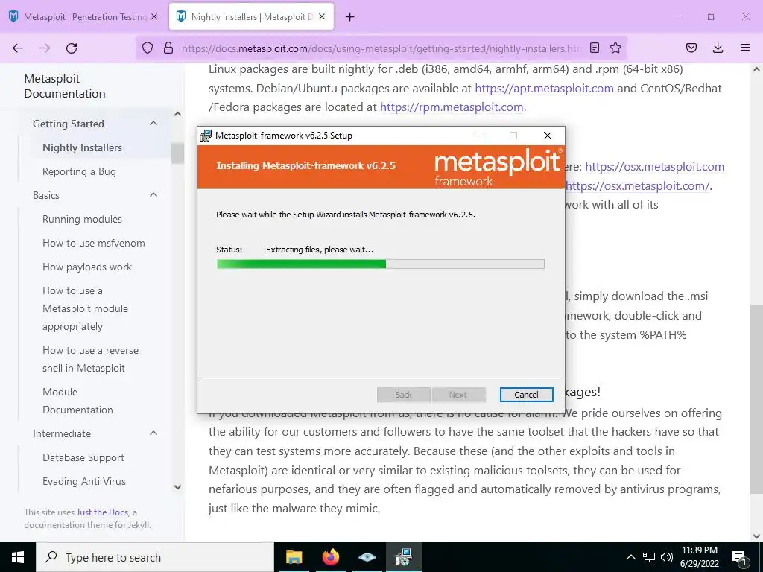Click the taskbar search box
The height and width of the screenshot is (572, 763).
pos(155,557)
